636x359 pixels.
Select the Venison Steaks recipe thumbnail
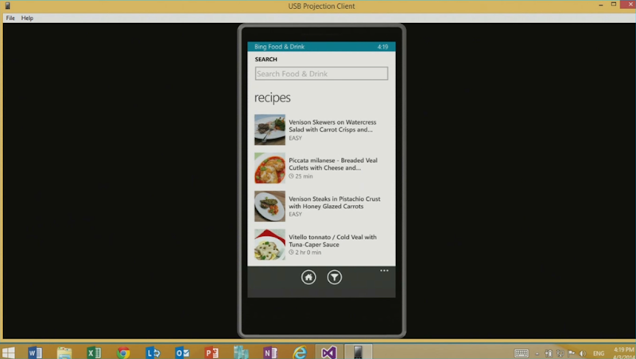click(x=270, y=207)
